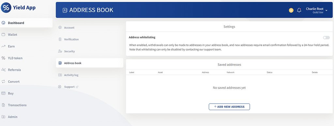Image resolution: width=334 pixels, height=126 pixels.
Task: Click the ADDRESS BOOK page title
Action: tap(91, 10)
